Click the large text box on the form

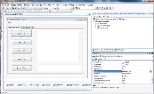click(59, 46)
